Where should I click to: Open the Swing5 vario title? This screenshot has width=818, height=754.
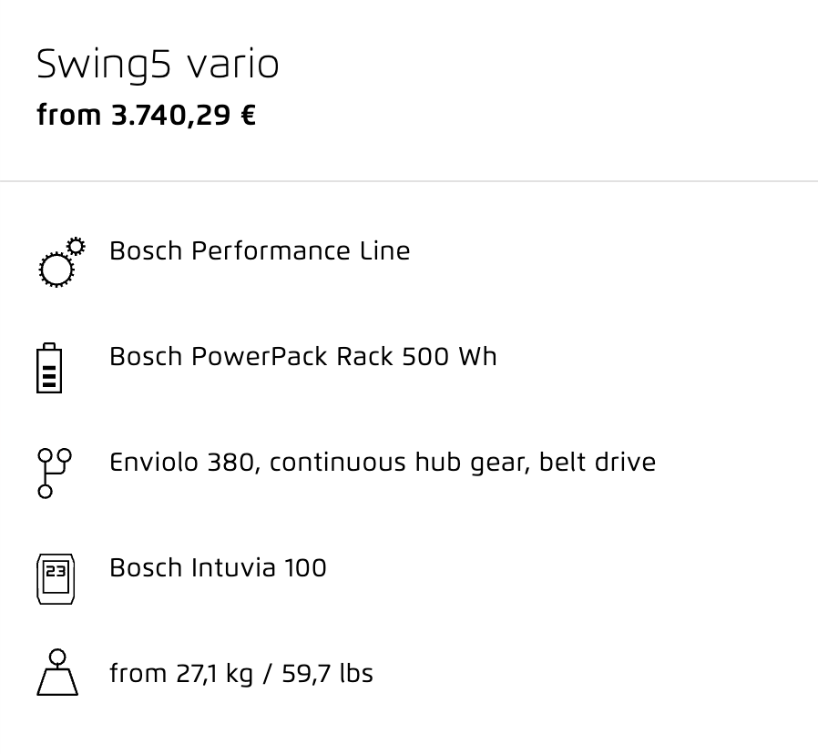(x=158, y=65)
